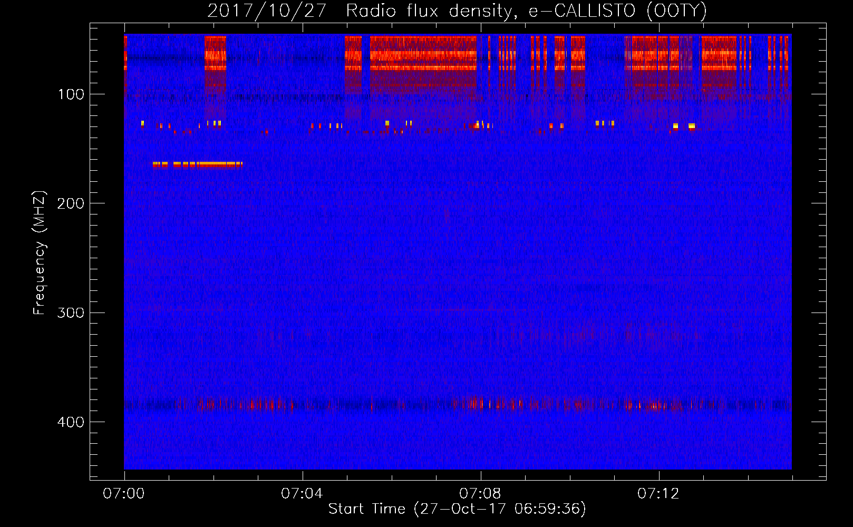
Task: Click the '07:04' time tick label
Action: point(302,493)
